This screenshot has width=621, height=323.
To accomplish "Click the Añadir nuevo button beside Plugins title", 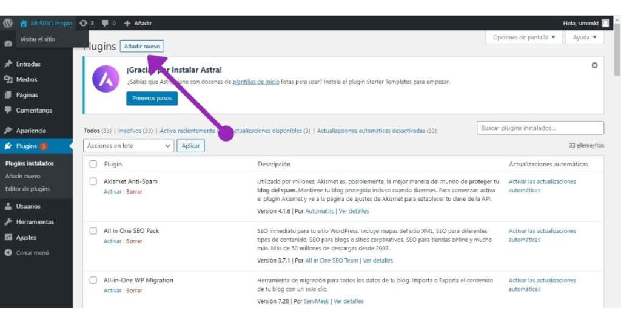I will point(142,46).
